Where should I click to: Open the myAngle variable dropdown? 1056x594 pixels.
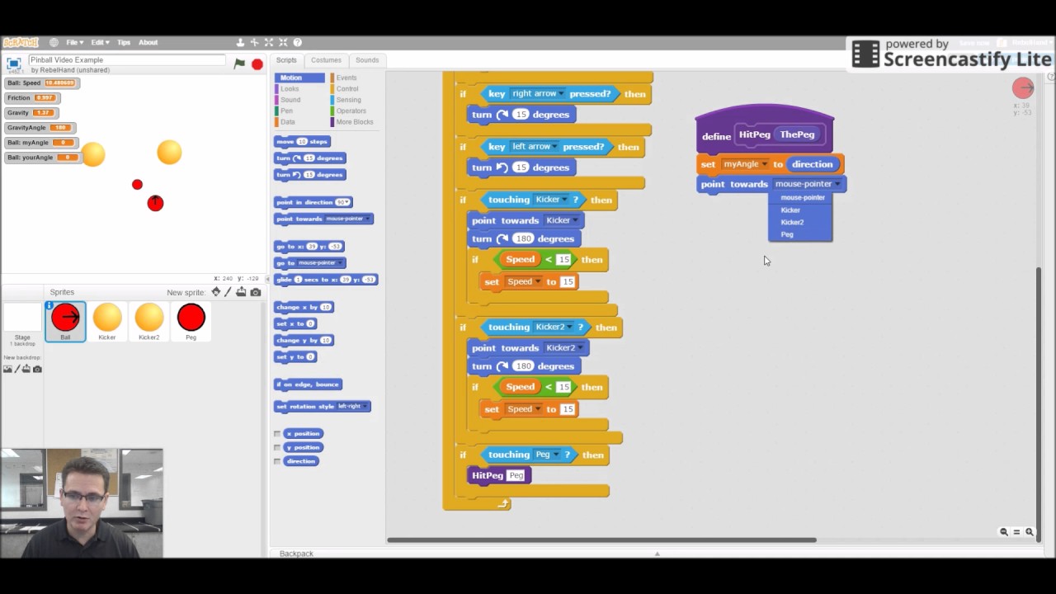coord(746,164)
